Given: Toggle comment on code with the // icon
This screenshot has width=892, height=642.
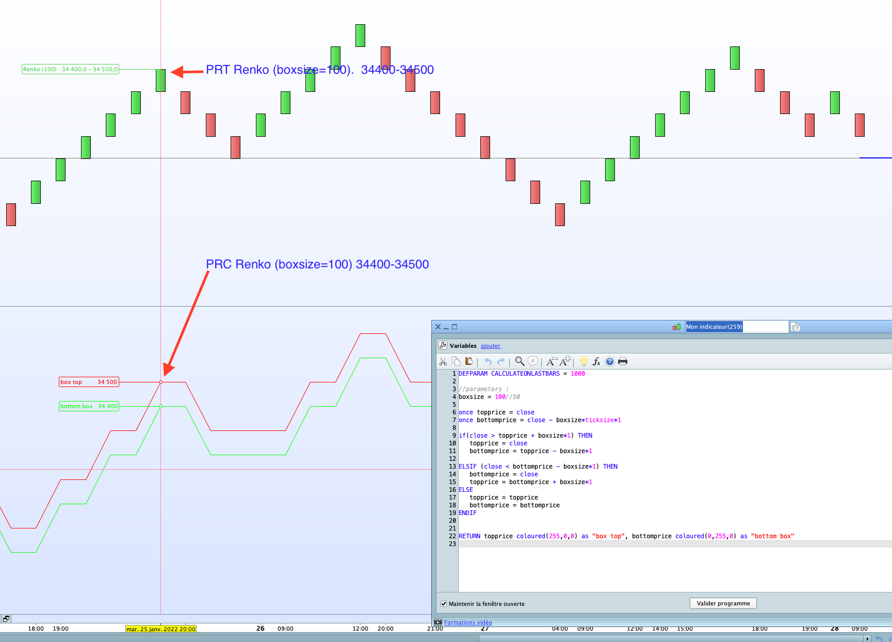Looking at the screenshot, I should point(533,361).
